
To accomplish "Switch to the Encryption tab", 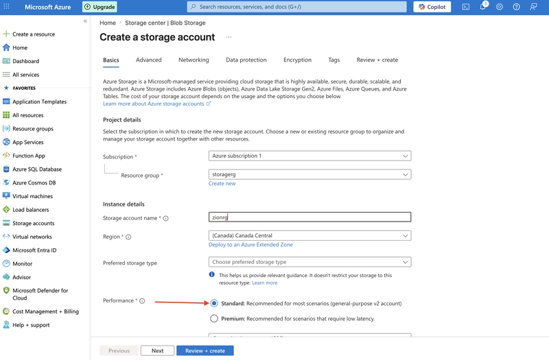I will (x=298, y=60).
